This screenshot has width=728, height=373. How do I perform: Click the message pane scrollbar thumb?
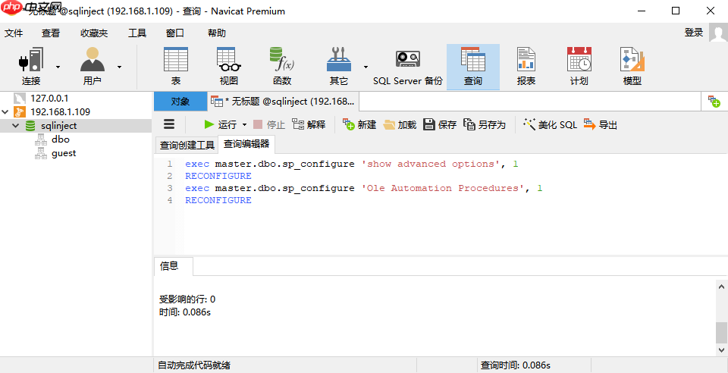pos(721,332)
